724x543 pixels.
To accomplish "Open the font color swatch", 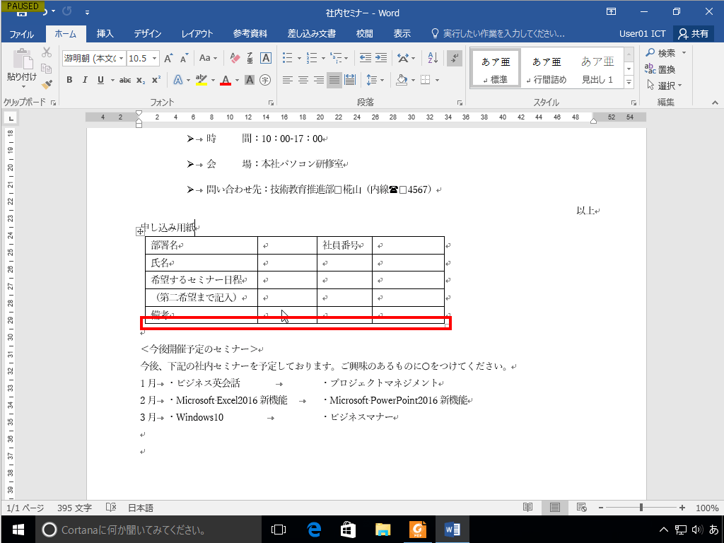I will point(226,80).
